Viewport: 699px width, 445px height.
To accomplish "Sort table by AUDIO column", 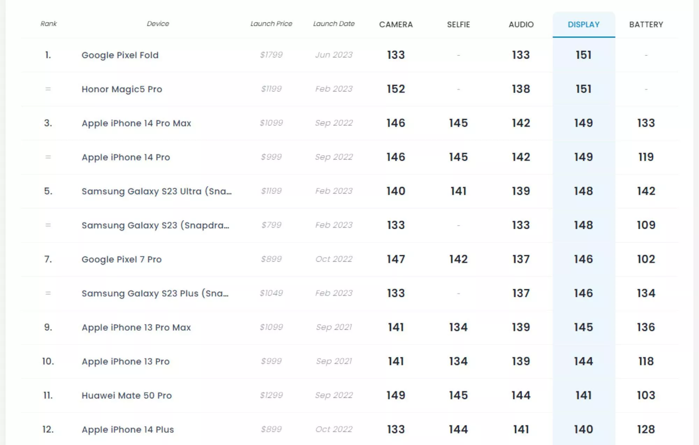I will pyautogui.click(x=521, y=24).
